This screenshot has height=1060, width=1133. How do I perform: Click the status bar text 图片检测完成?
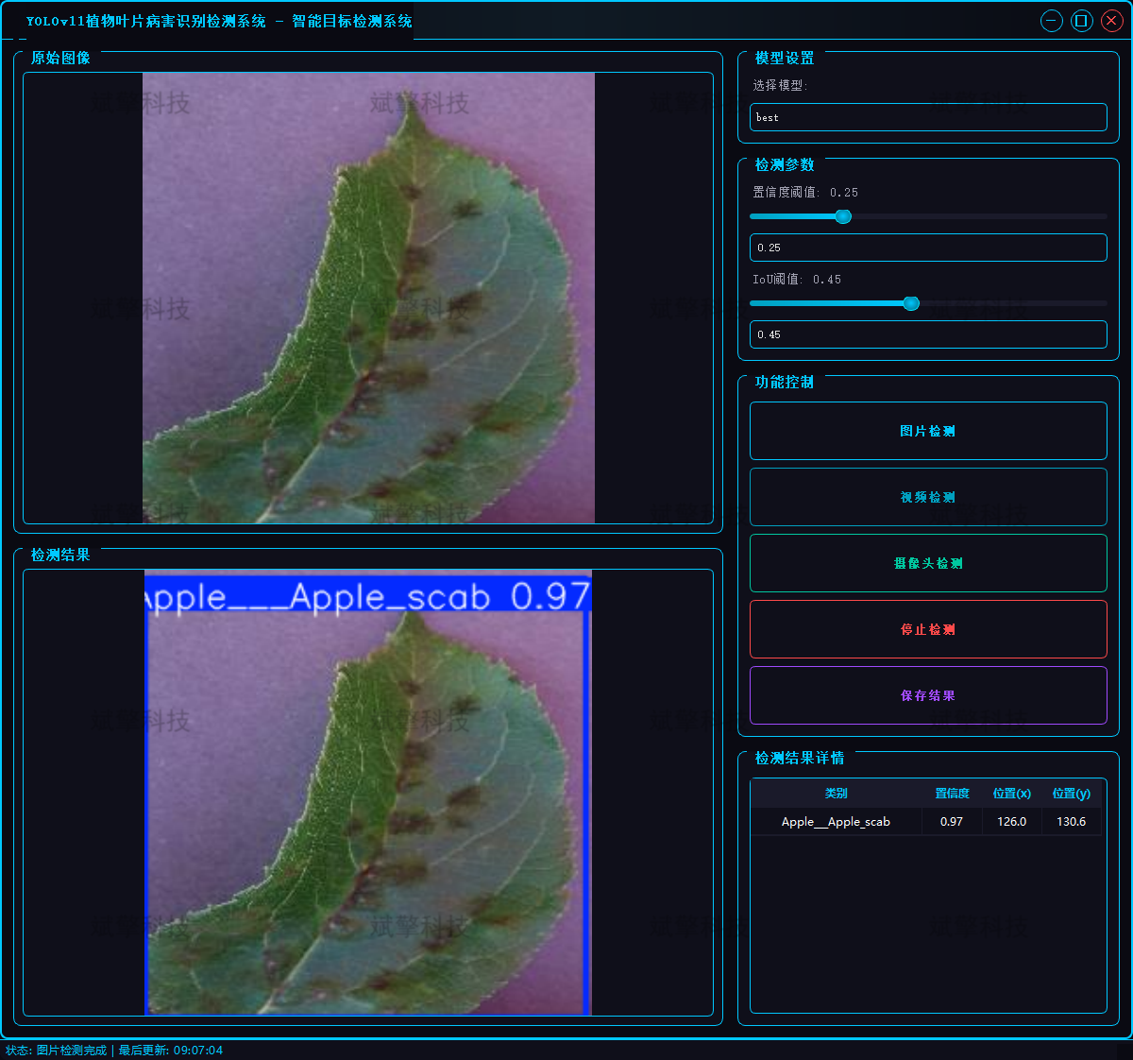(x=72, y=1051)
